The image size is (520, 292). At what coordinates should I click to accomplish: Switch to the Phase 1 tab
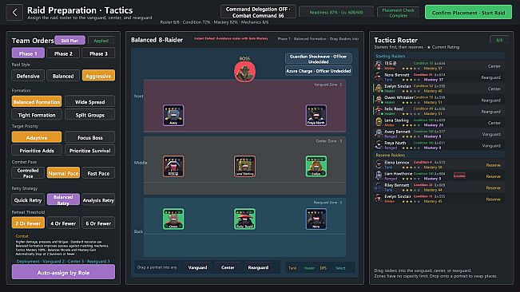point(28,53)
